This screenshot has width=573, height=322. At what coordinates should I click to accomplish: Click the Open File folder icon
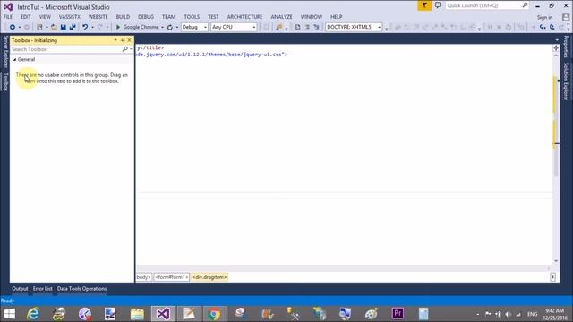pos(54,27)
